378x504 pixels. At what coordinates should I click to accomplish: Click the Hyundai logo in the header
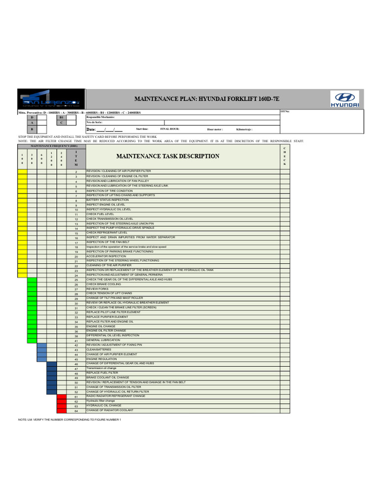pyautogui.click(x=345, y=99)
